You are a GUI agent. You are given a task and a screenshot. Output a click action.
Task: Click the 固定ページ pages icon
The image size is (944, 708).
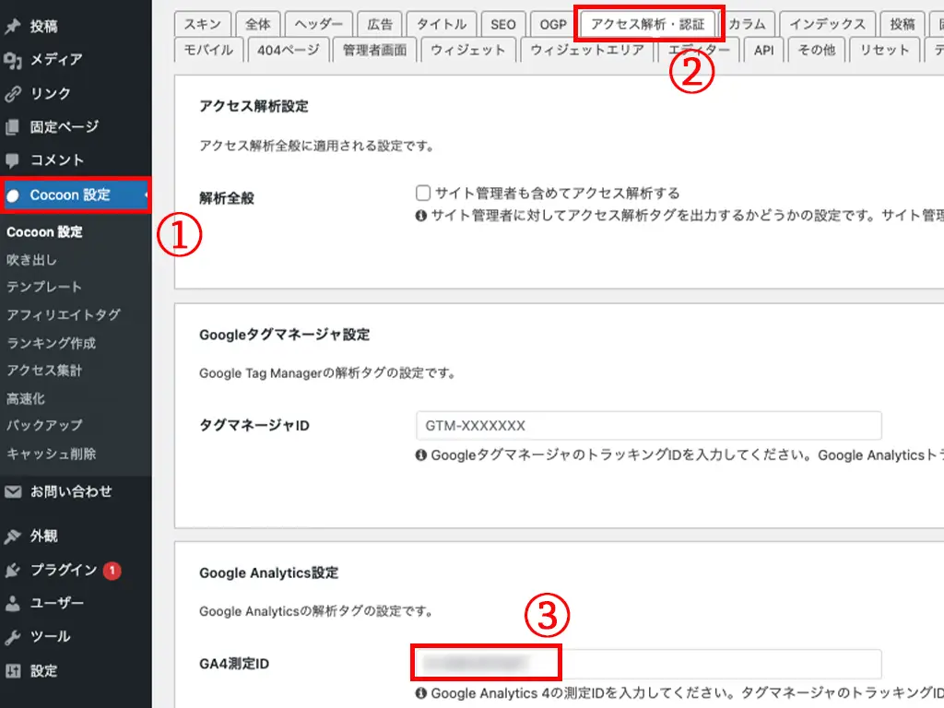(x=13, y=127)
